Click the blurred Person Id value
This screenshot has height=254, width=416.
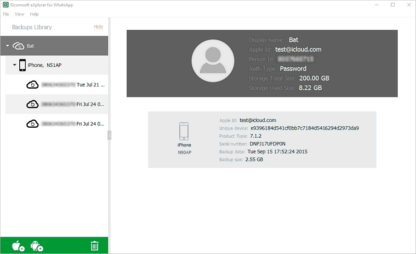pos(295,59)
